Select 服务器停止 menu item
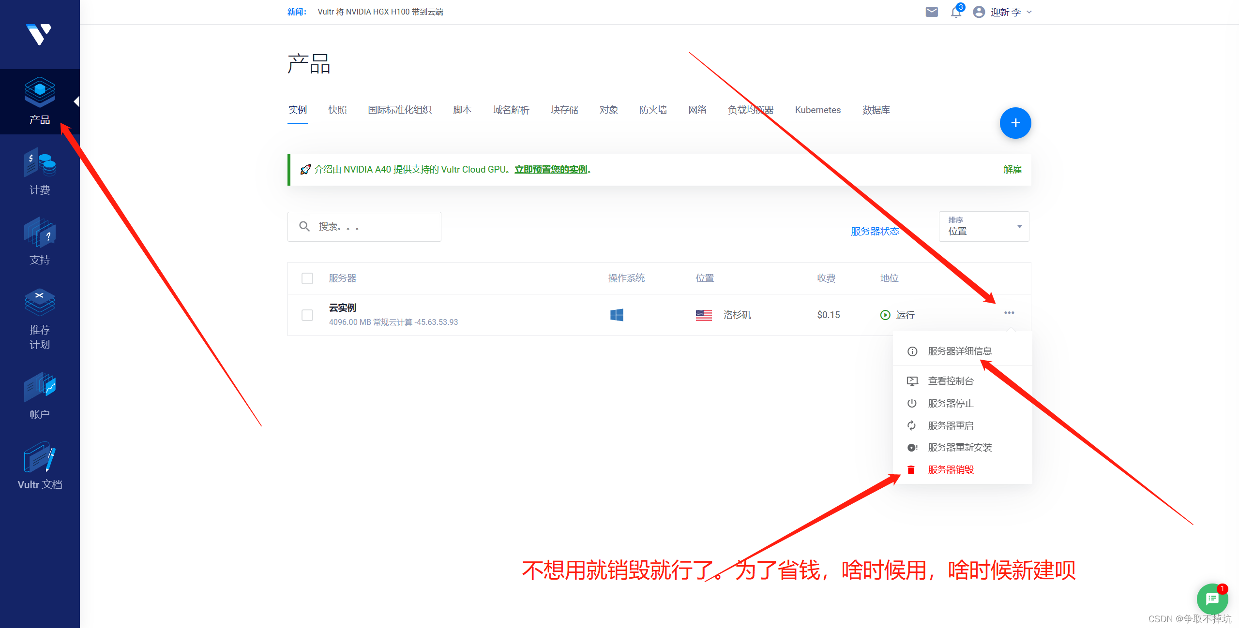This screenshot has height=628, width=1239. (x=962, y=403)
